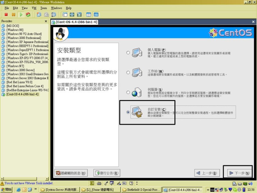
Task: Select [Cent-OS-4.4-i386-bin1-4] favorite entry
Action: click(22, 94)
